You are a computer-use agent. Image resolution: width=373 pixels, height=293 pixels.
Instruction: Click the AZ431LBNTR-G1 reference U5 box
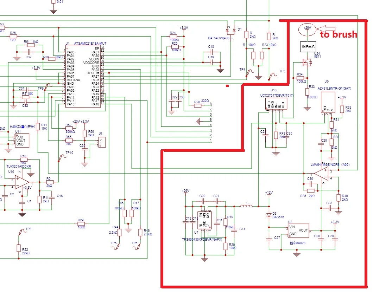click(328, 102)
